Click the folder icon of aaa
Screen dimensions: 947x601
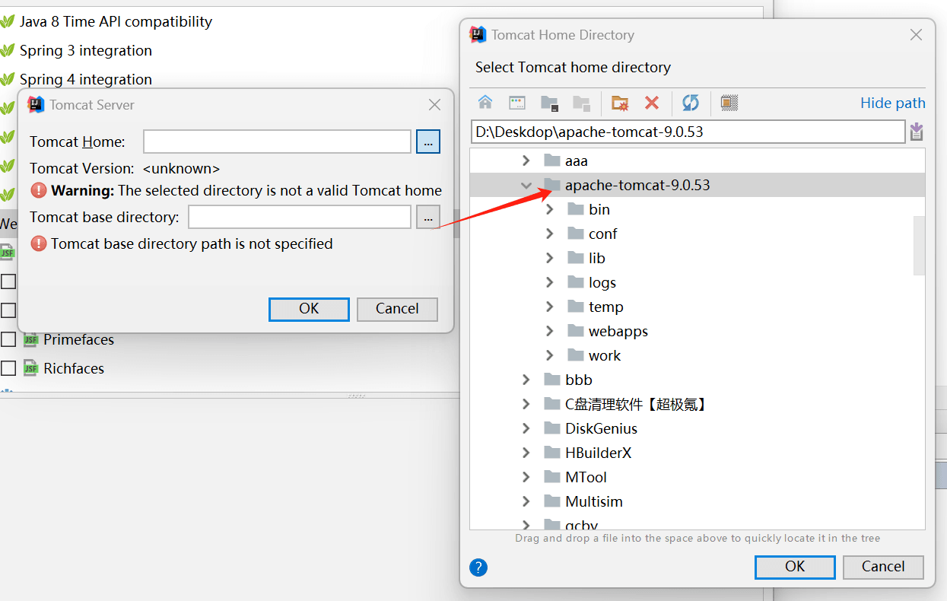pos(552,161)
